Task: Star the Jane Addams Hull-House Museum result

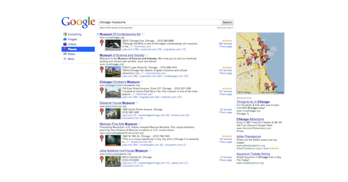Action: tap(150, 151)
